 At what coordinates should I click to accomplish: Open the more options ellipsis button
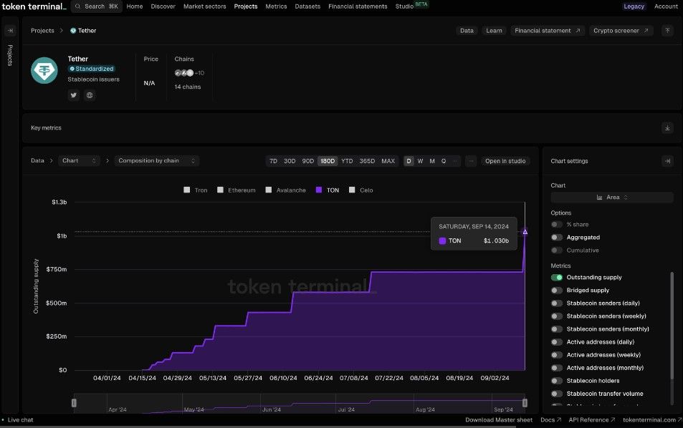pos(471,161)
